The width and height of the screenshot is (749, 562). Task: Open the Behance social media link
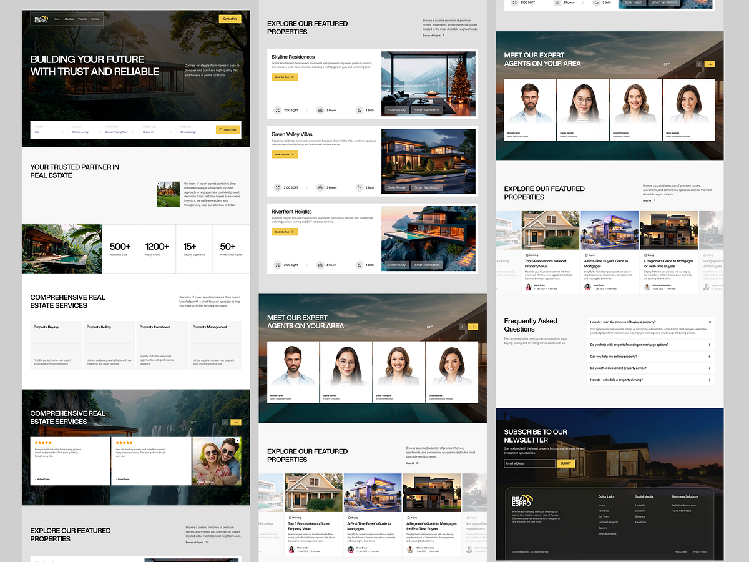pos(640,516)
